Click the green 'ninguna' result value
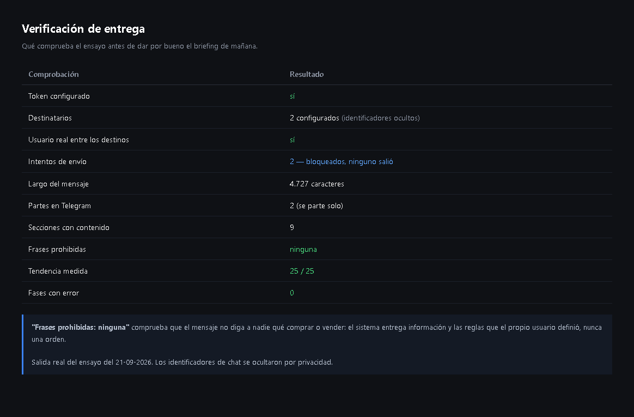This screenshot has height=417, width=634. (x=303, y=250)
